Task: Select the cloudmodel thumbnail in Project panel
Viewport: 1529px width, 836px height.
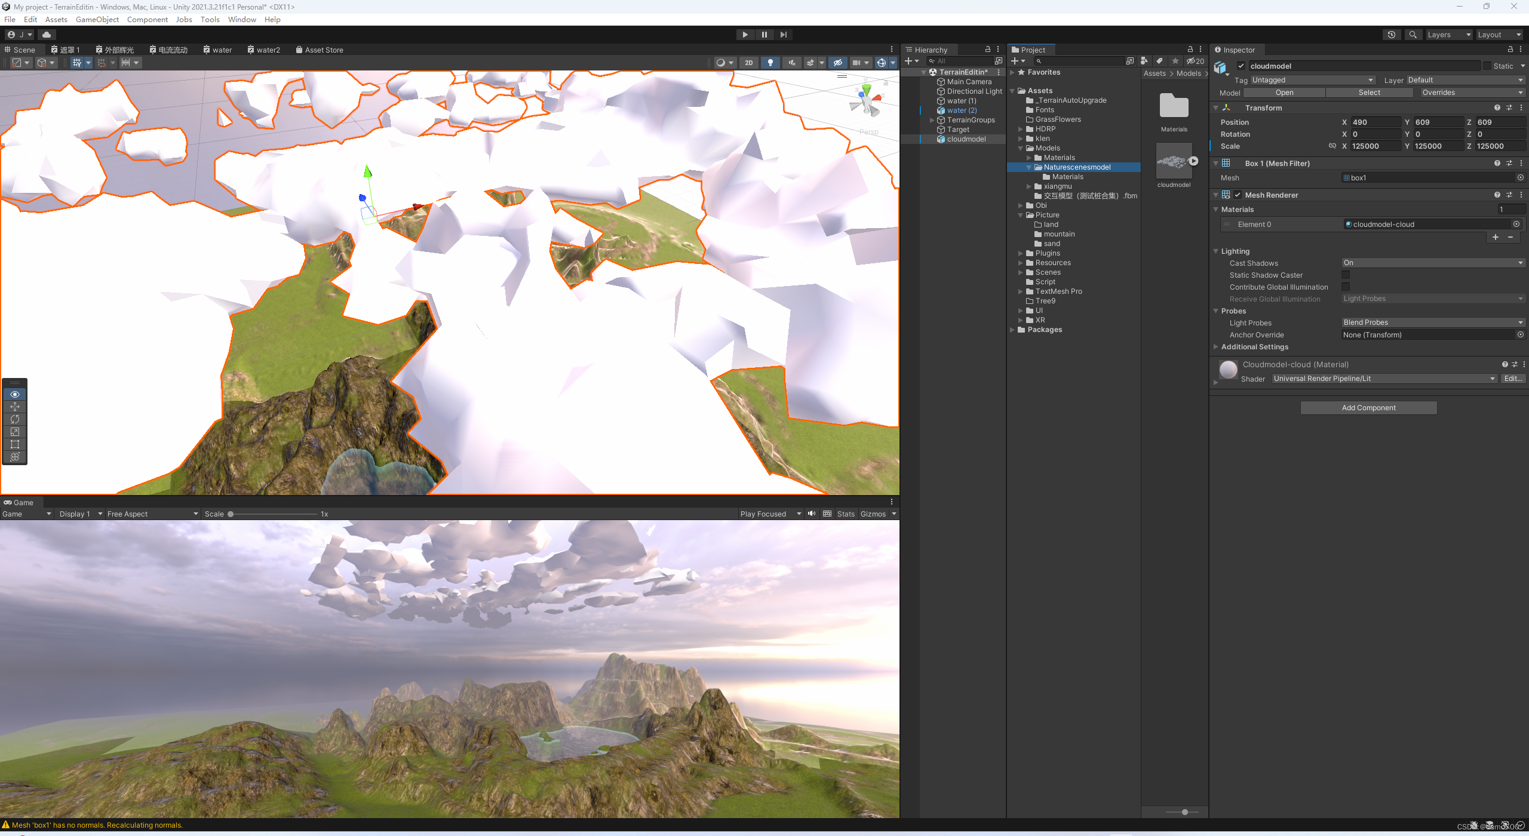Action: pyautogui.click(x=1173, y=161)
